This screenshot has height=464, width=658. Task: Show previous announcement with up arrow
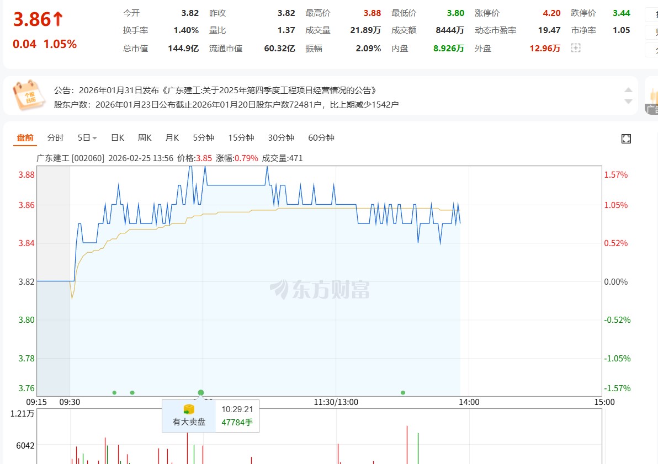628,90
